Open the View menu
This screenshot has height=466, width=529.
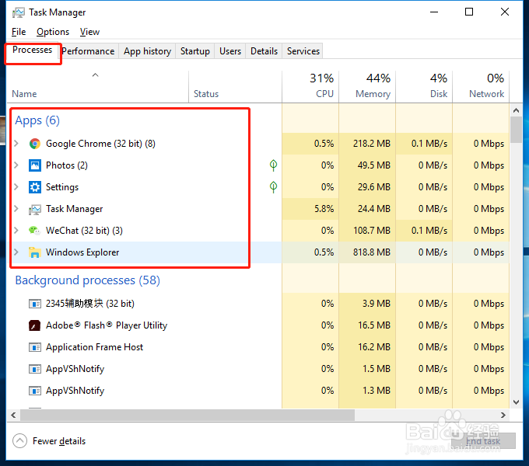tap(89, 32)
